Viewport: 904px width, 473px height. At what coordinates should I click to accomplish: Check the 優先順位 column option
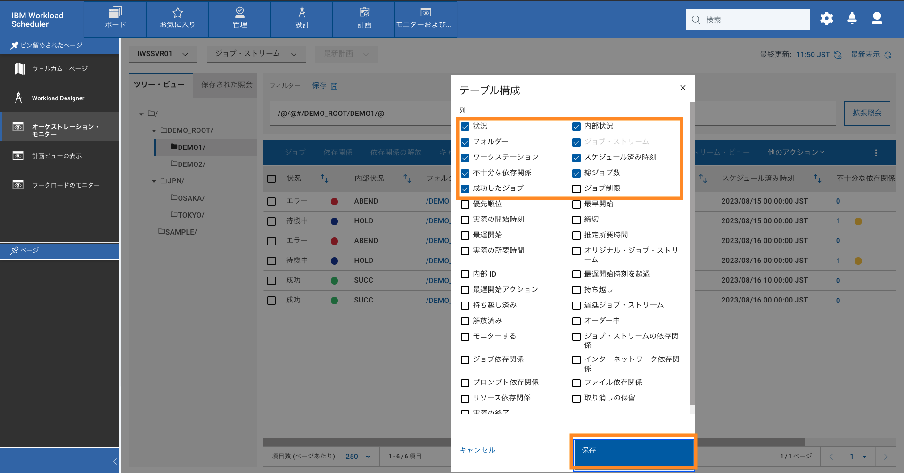click(x=465, y=204)
